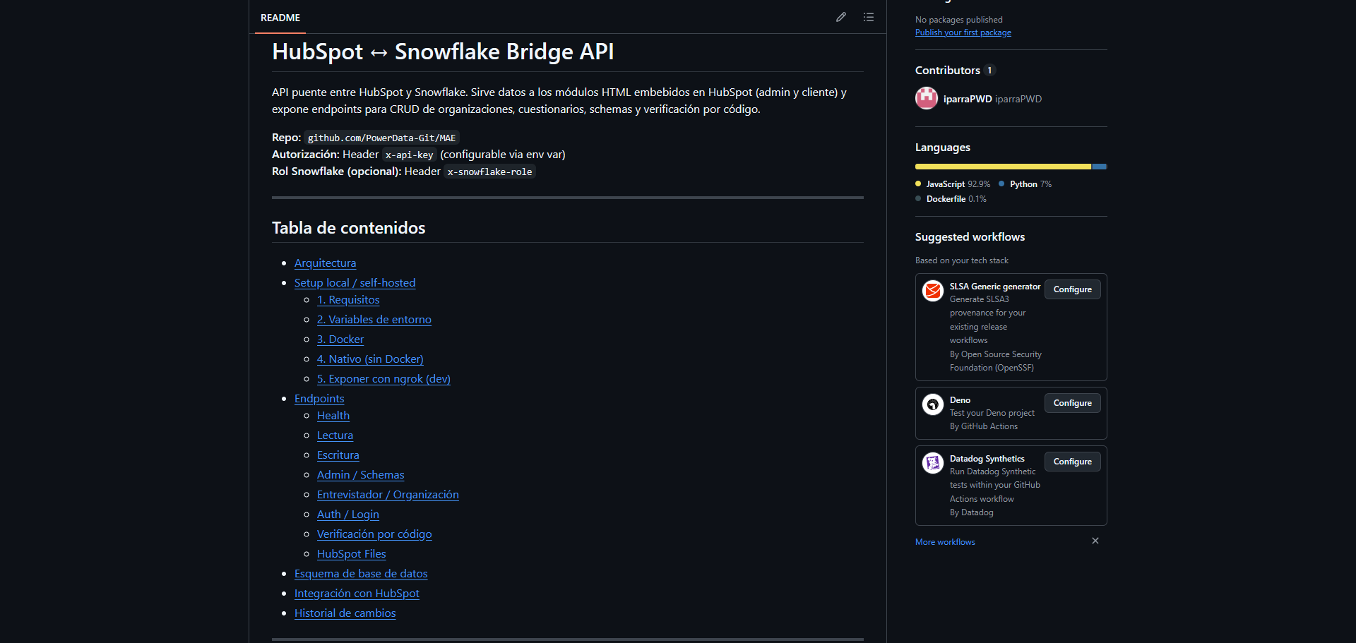Open the README outline list icon
This screenshot has width=1356, height=643.
click(869, 17)
